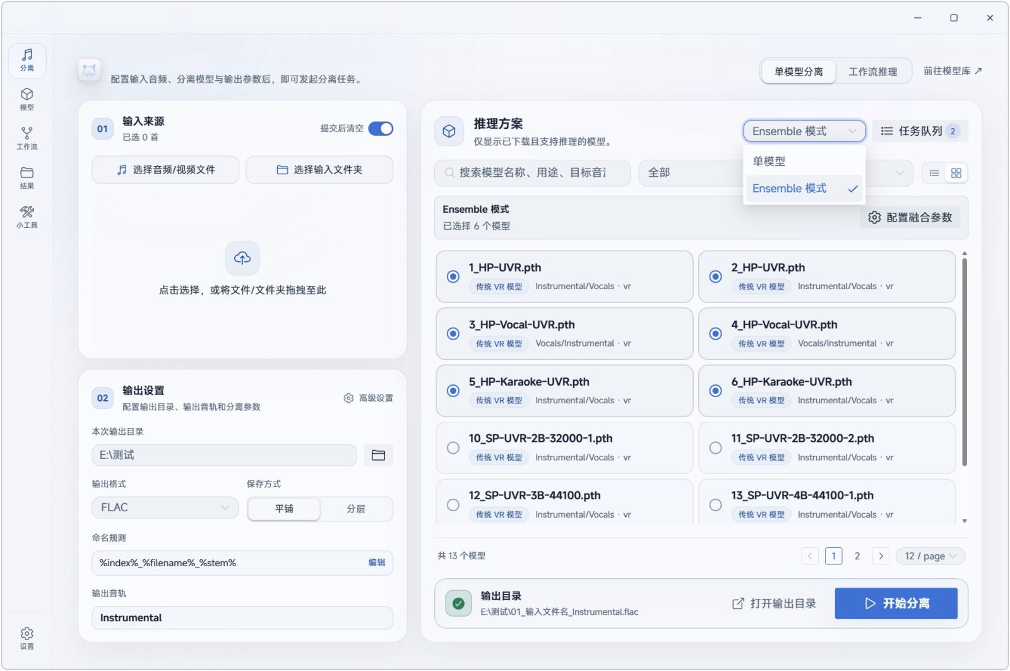Open the 模型 section in sidebar

[x=27, y=100]
